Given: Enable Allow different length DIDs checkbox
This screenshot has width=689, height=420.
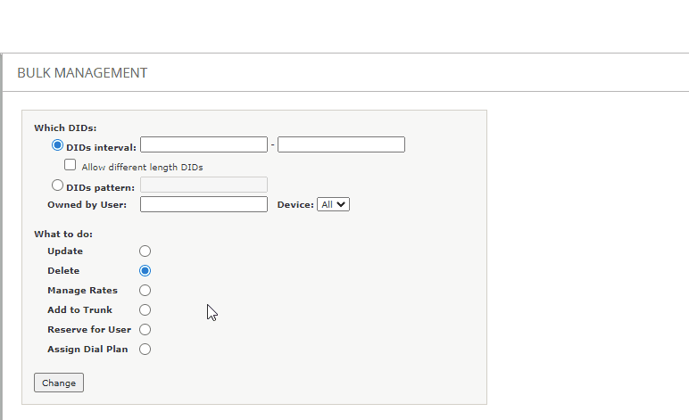Looking at the screenshot, I should point(70,165).
